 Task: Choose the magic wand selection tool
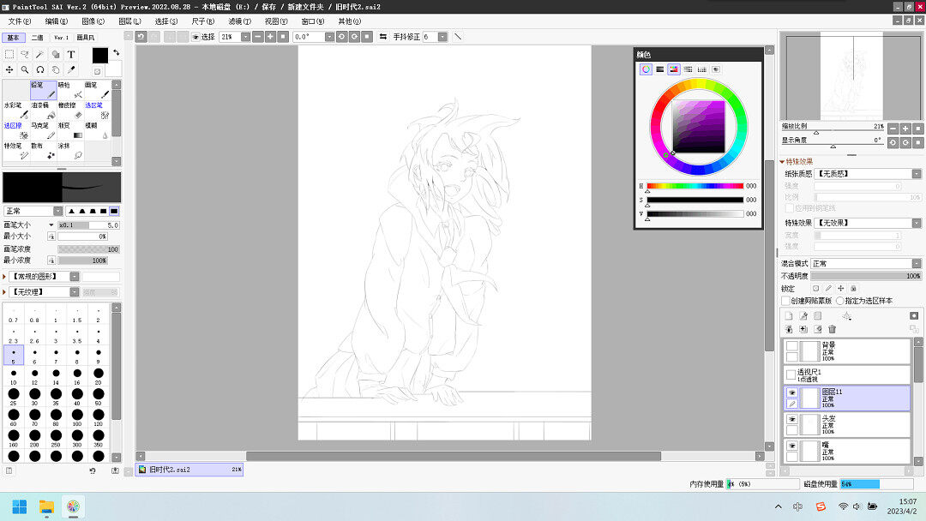tap(39, 54)
